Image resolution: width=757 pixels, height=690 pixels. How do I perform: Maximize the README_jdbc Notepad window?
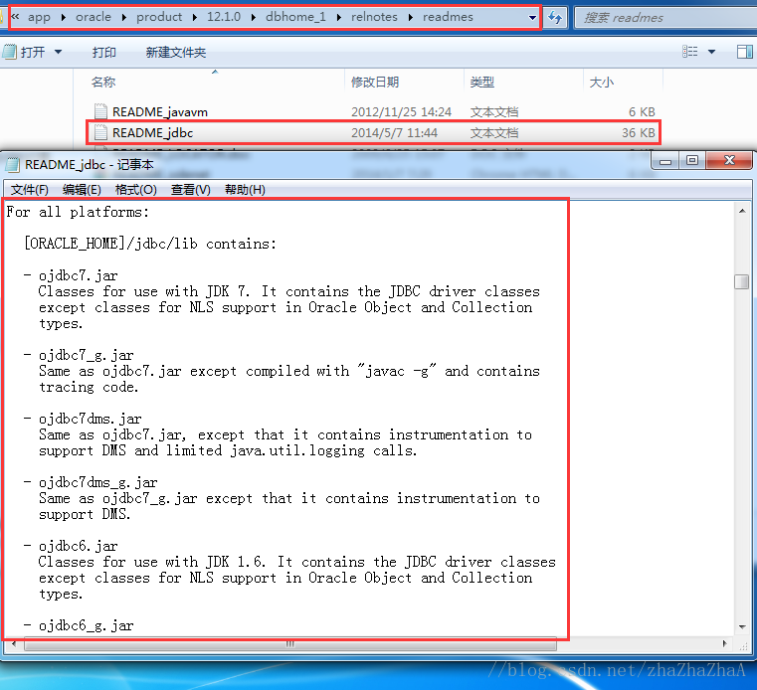click(x=692, y=161)
